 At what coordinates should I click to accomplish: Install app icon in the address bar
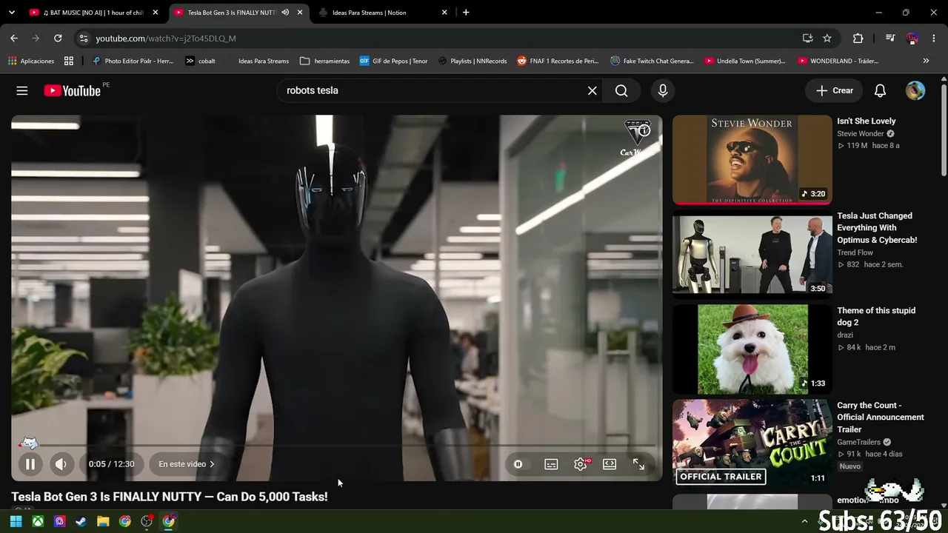[x=807, y=38]
